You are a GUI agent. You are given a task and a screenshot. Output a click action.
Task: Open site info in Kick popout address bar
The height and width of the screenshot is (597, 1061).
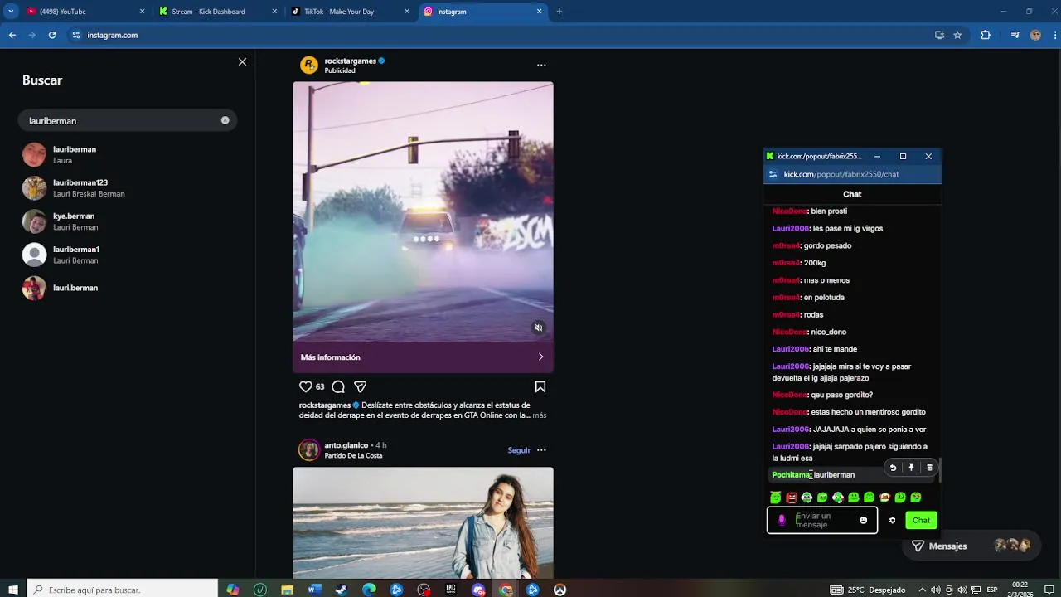click(773, 174)
